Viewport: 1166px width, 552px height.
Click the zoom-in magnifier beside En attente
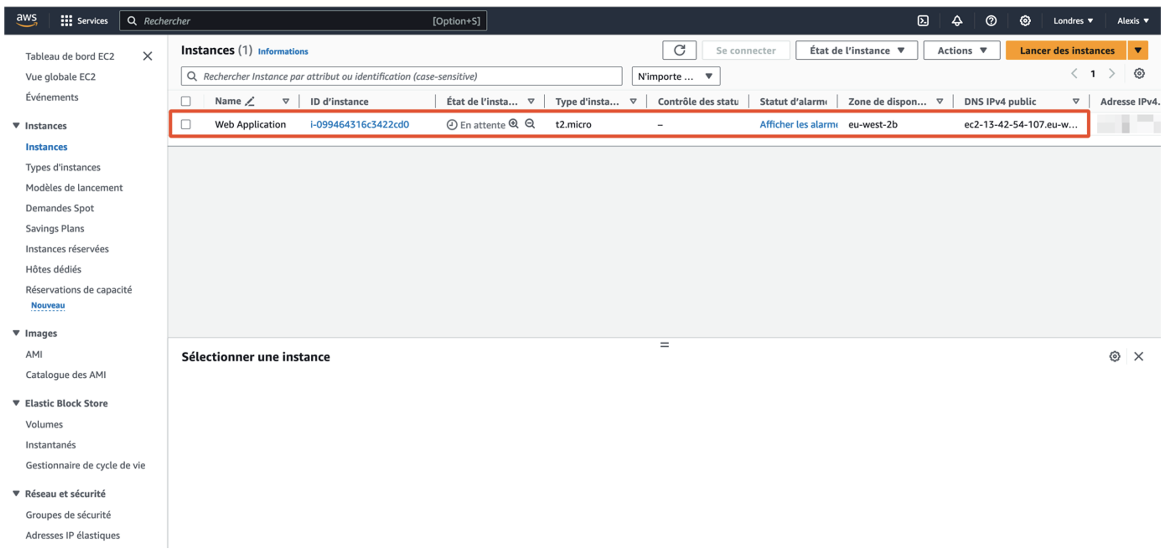[514, 124]
